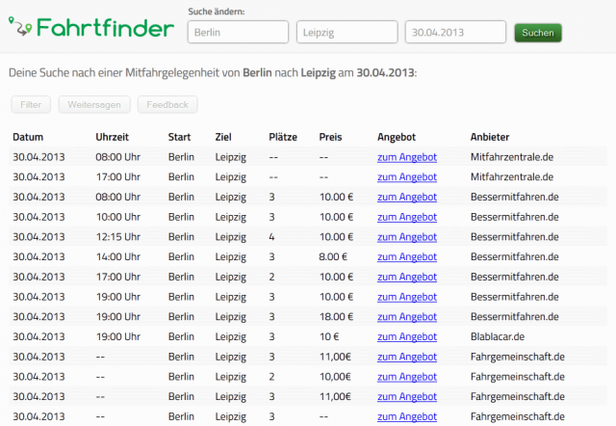Viewport: 616px width, 426px height.
Task: Click the Uhrzeit column header
Action: click(x=113, y=137)
